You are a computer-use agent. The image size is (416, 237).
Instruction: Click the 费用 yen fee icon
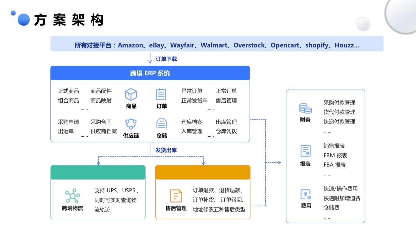coord(306,195)
